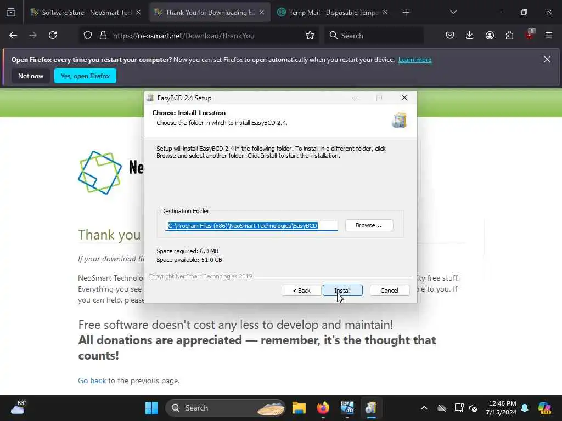Viewport: 562px width, 421px height.
Task: Open the Copilot preview icon
Action: tap(544, 408)
